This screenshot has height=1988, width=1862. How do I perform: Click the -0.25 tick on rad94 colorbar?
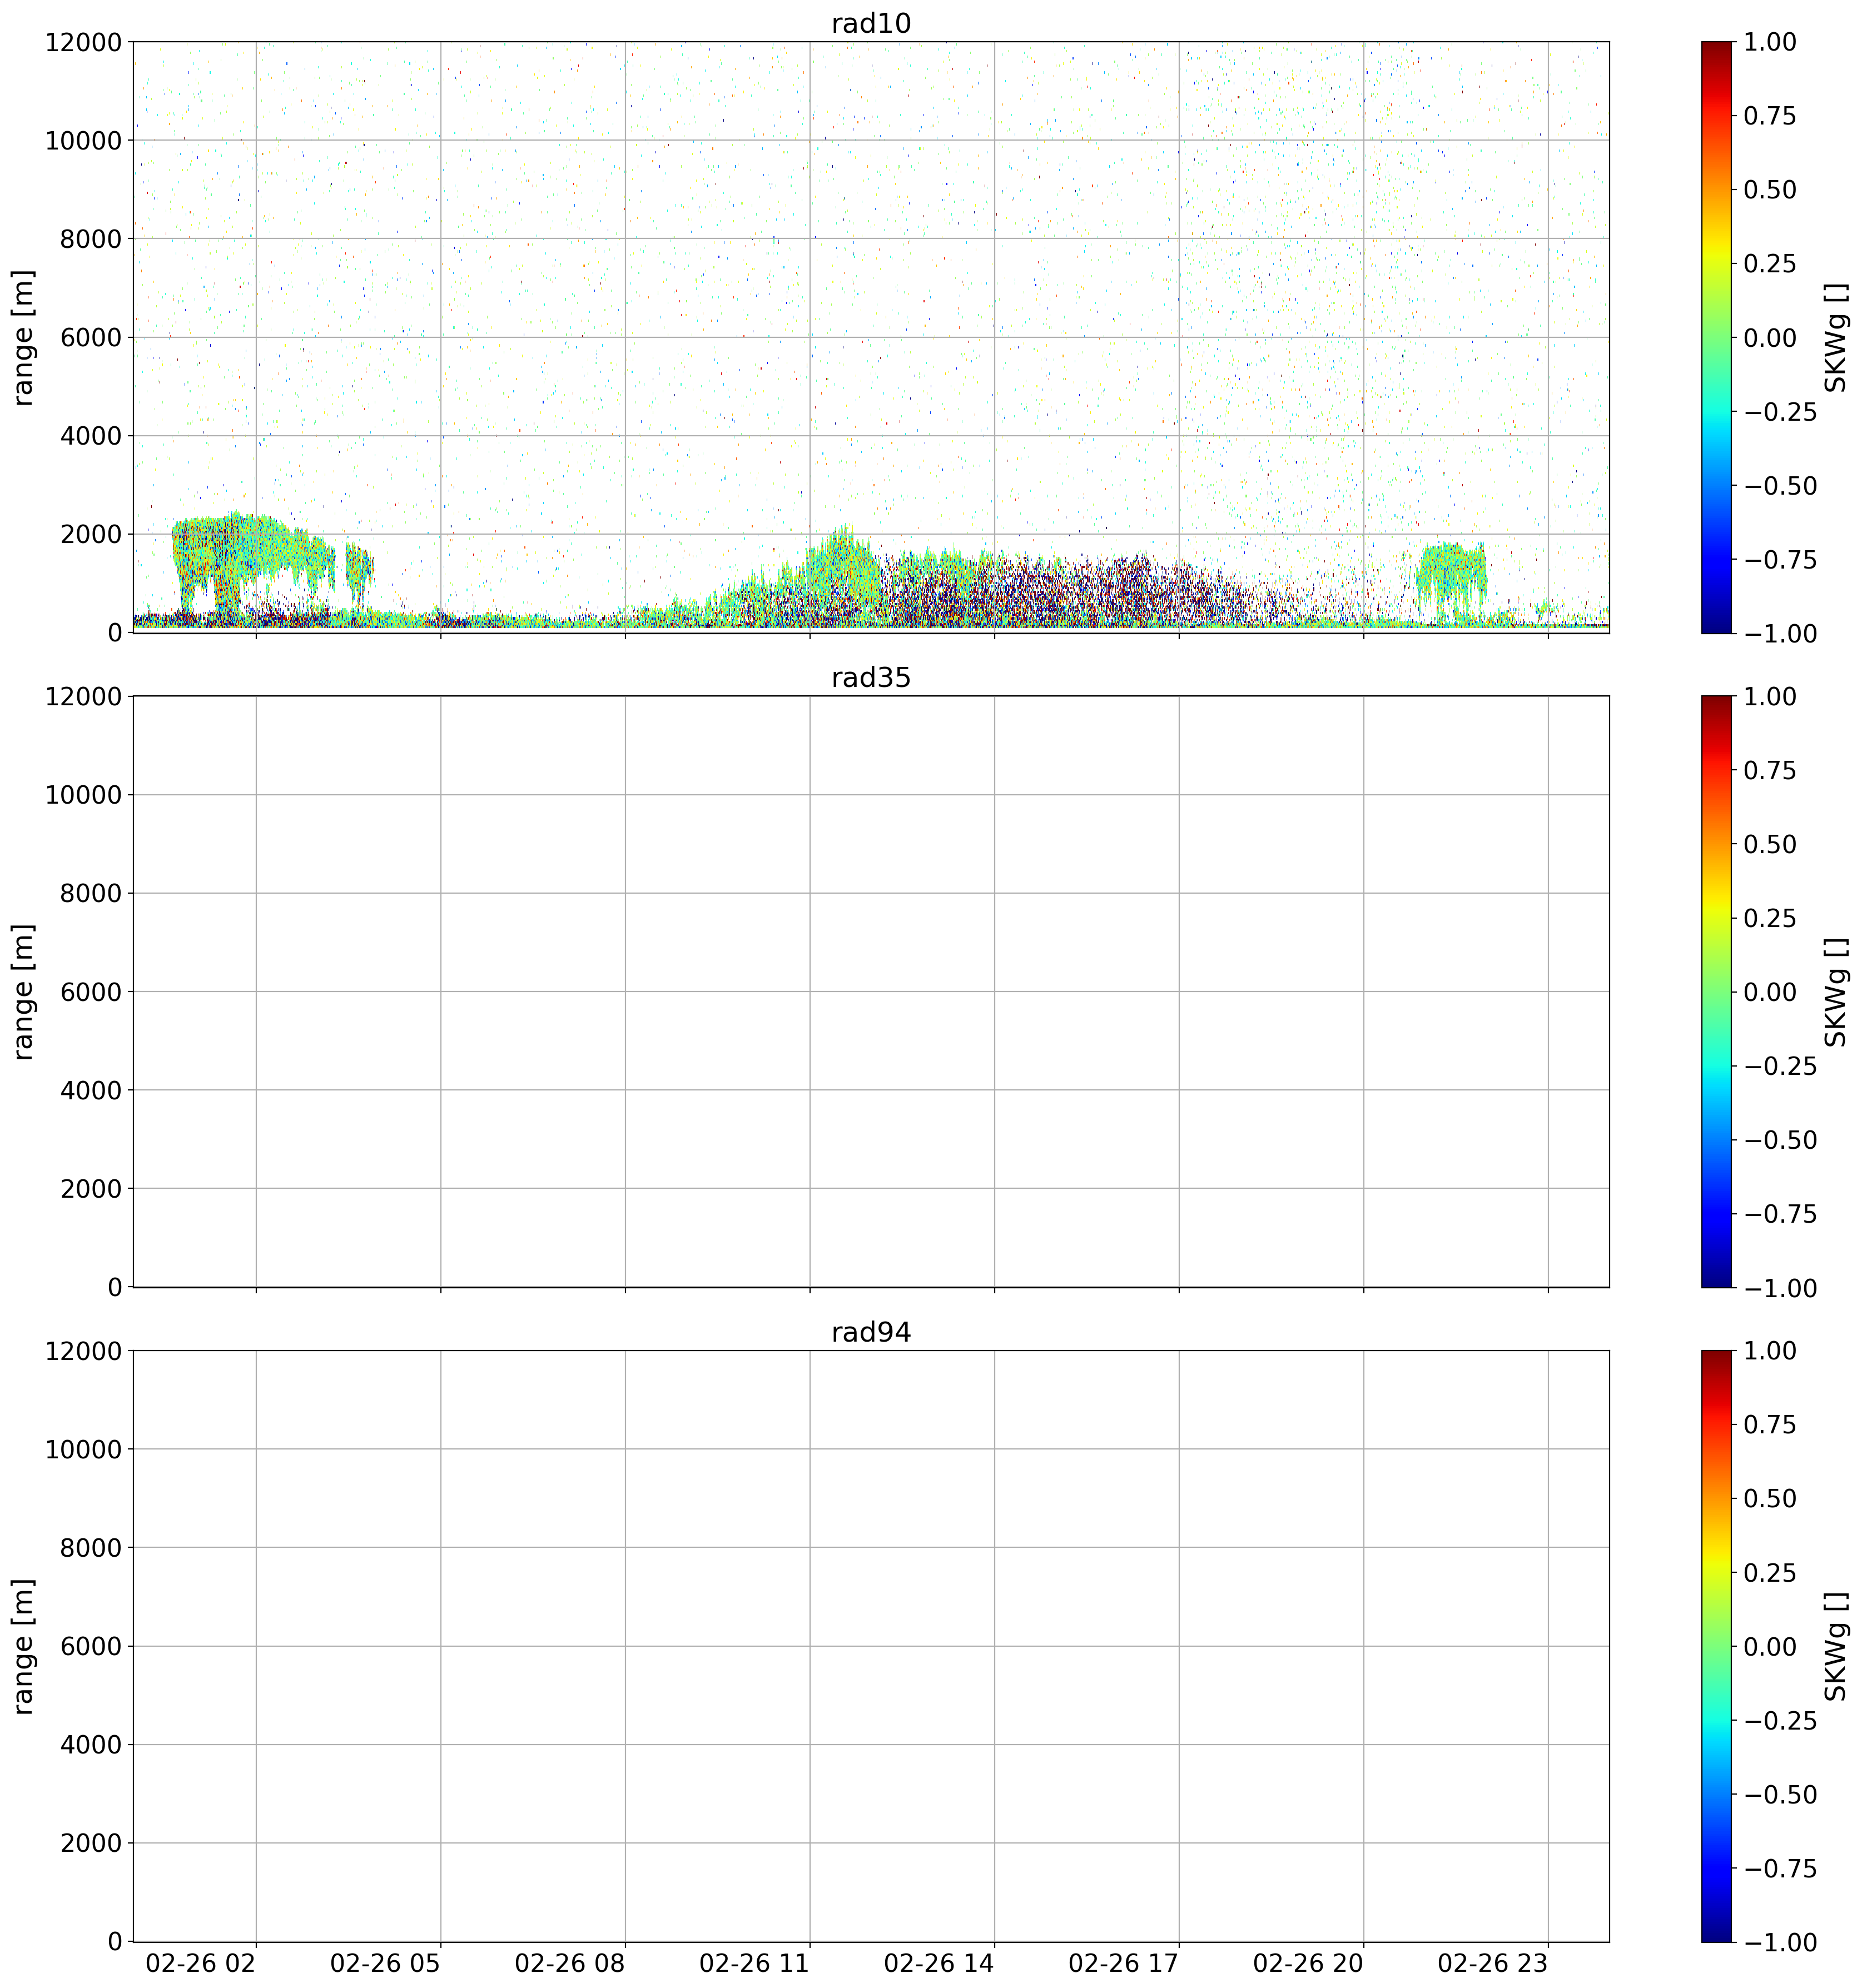pyautogui.click(x=1780, y=1720)
